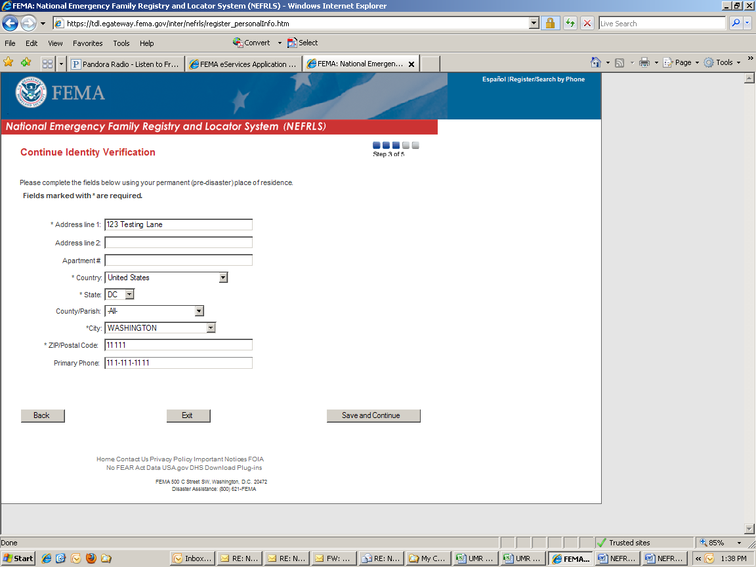Screen dimensions: 756x567
Task: Click the Convert toolbar button
Action: (x=251, y=43)
